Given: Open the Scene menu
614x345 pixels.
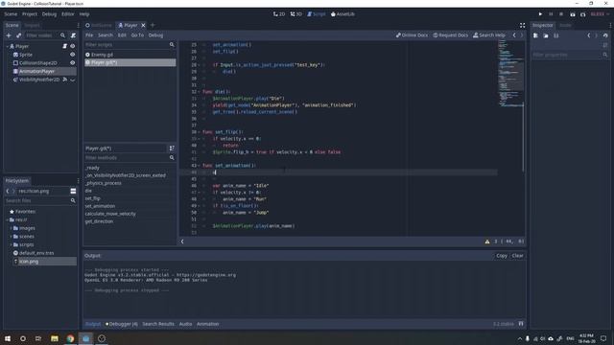Looking at the screenshot, I should pos(11,14).
